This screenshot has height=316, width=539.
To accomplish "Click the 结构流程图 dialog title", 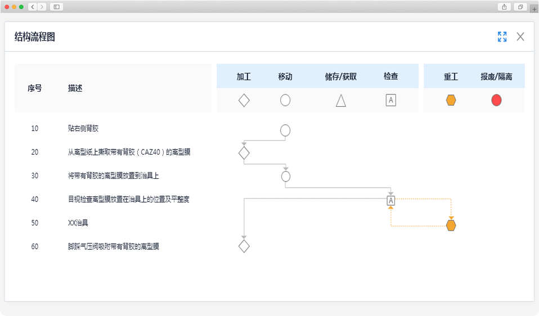I will pos(35,37).
